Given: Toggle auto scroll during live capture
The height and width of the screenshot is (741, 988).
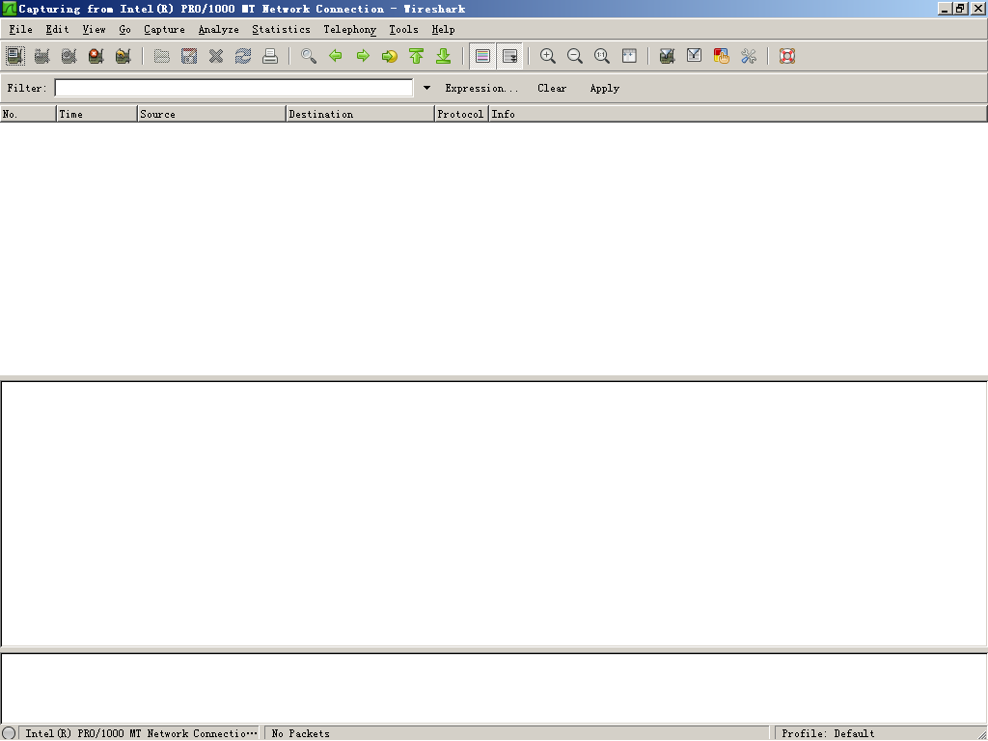Looking at the screenshot, I should 509,56.
